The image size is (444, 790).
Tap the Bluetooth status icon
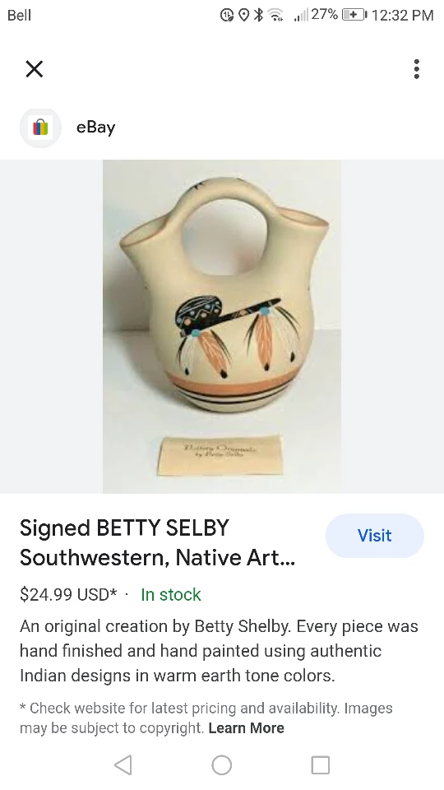(x=258, y=15)
